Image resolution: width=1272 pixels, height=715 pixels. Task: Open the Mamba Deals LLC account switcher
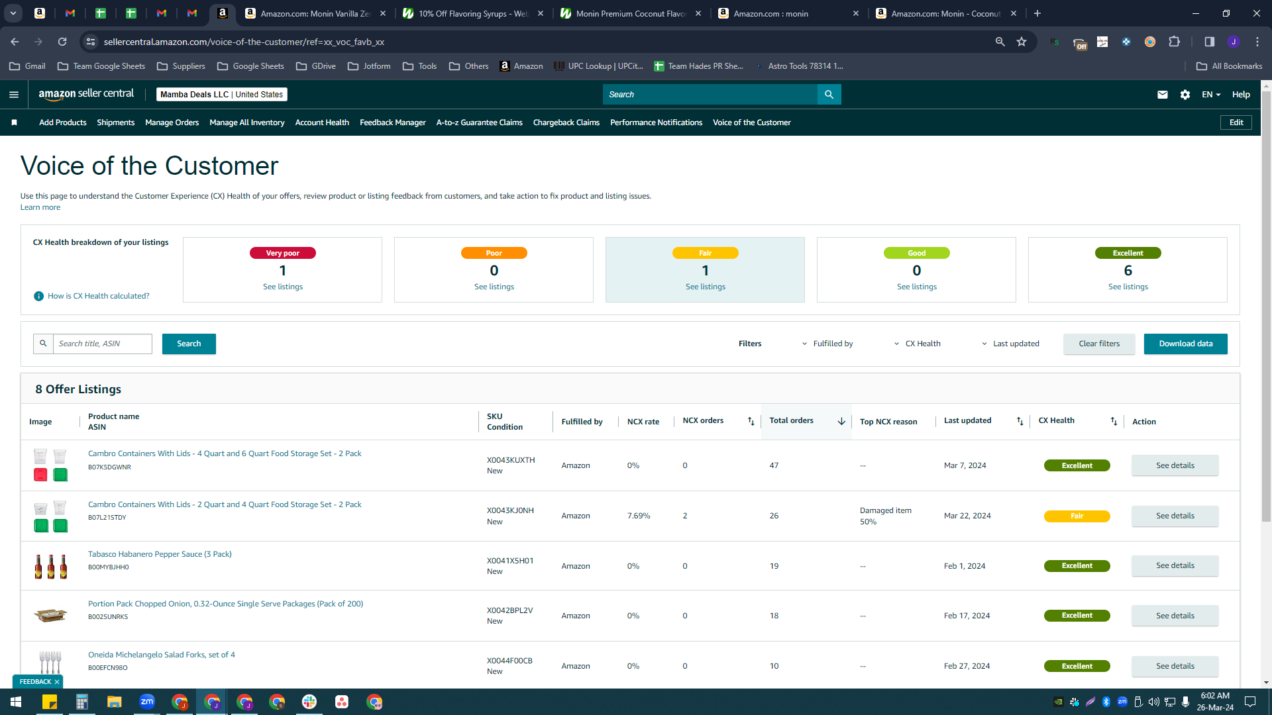coord(221,95)
